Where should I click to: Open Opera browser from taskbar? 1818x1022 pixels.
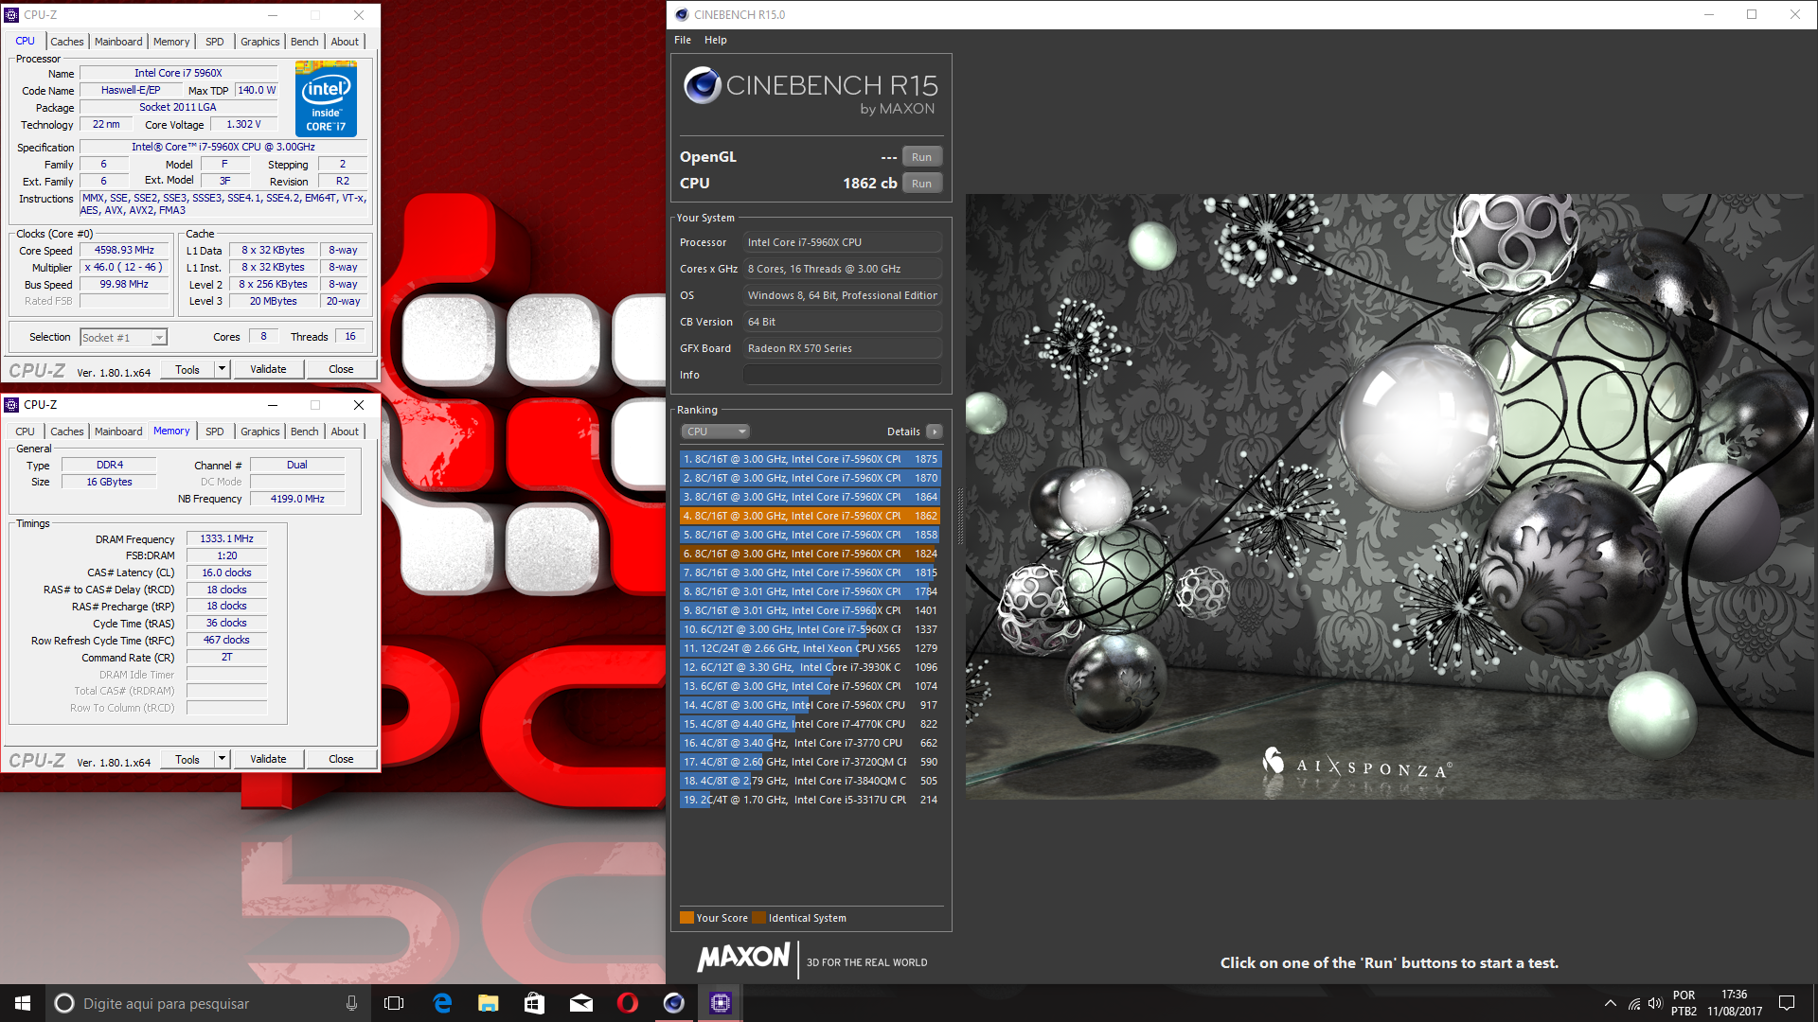click(x=627, y=1003)
